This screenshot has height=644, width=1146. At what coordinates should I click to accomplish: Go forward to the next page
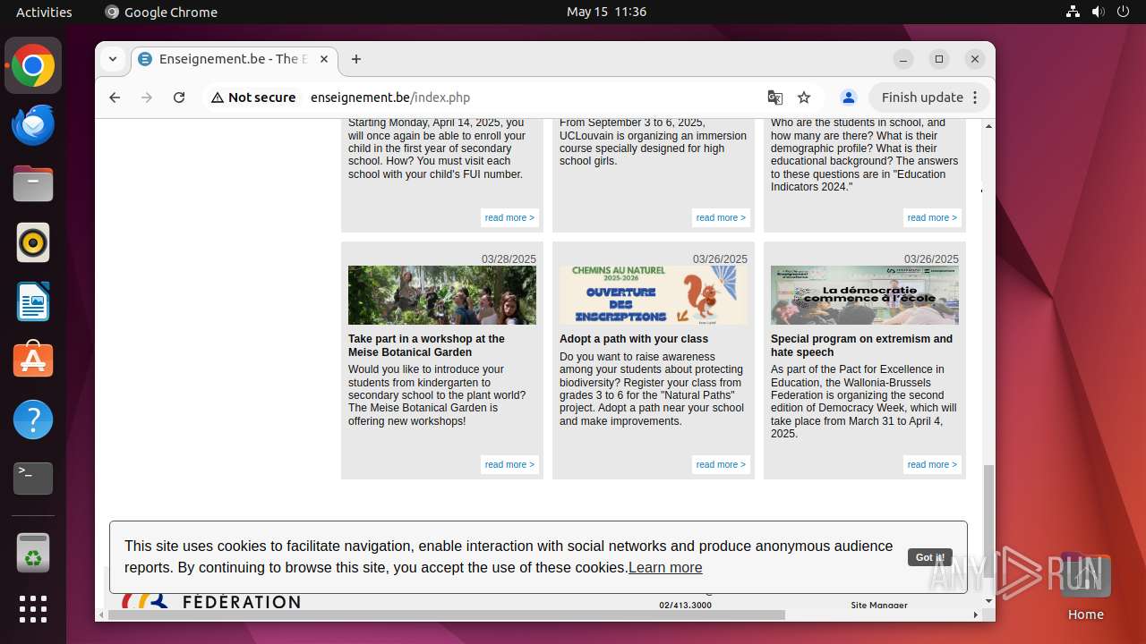147,97
